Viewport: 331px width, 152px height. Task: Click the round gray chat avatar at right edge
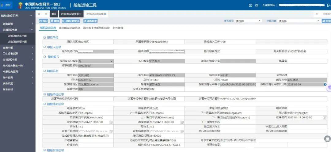pyautogui.click(x=327, y=139)
